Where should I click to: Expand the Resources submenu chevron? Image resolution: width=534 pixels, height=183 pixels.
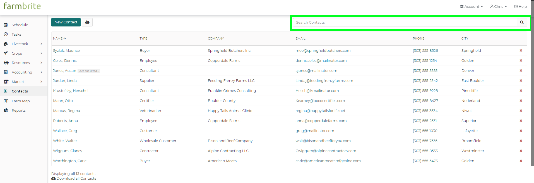tap(41, 63)
